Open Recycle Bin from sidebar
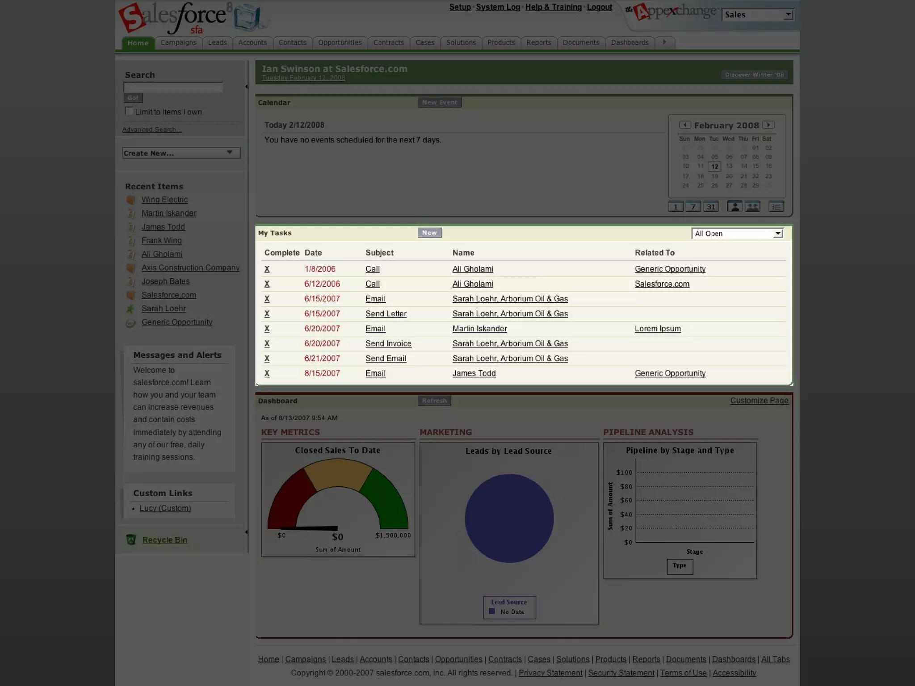 [x=164, y=540]
